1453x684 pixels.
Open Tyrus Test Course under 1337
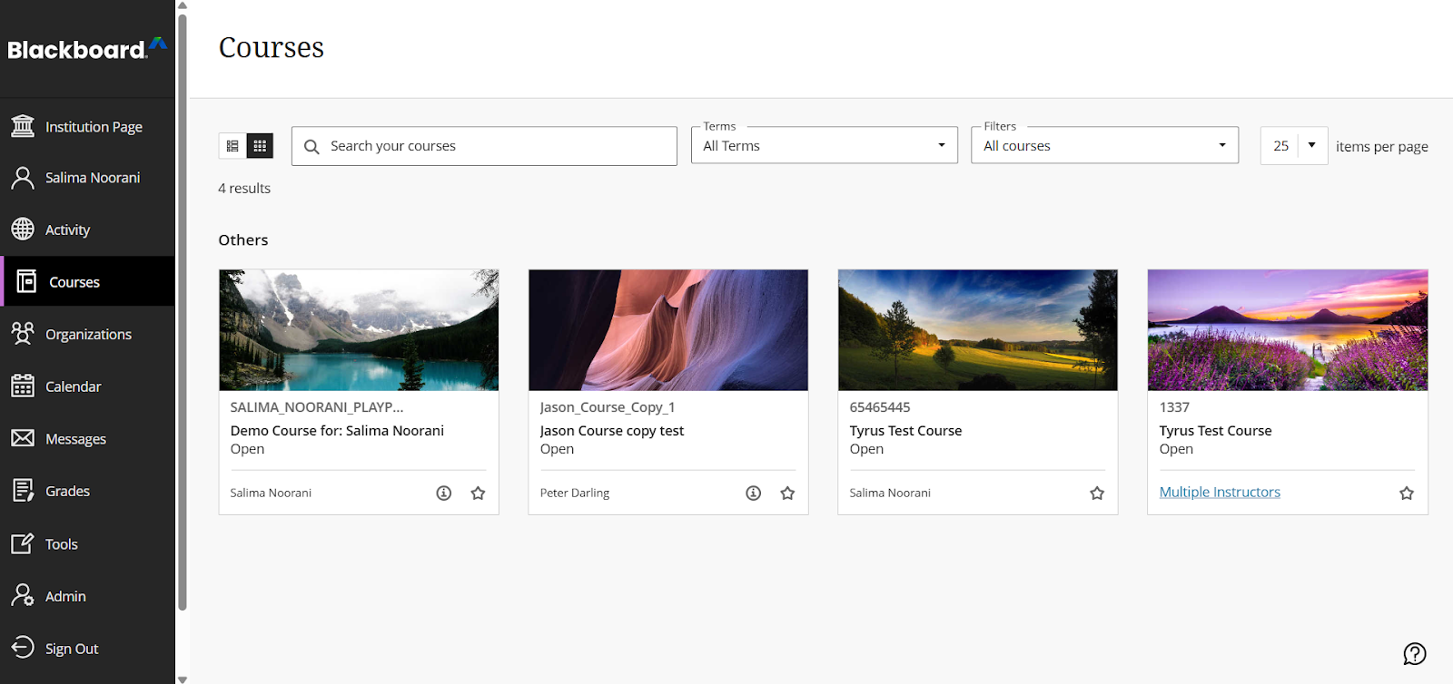point(1215,431)
